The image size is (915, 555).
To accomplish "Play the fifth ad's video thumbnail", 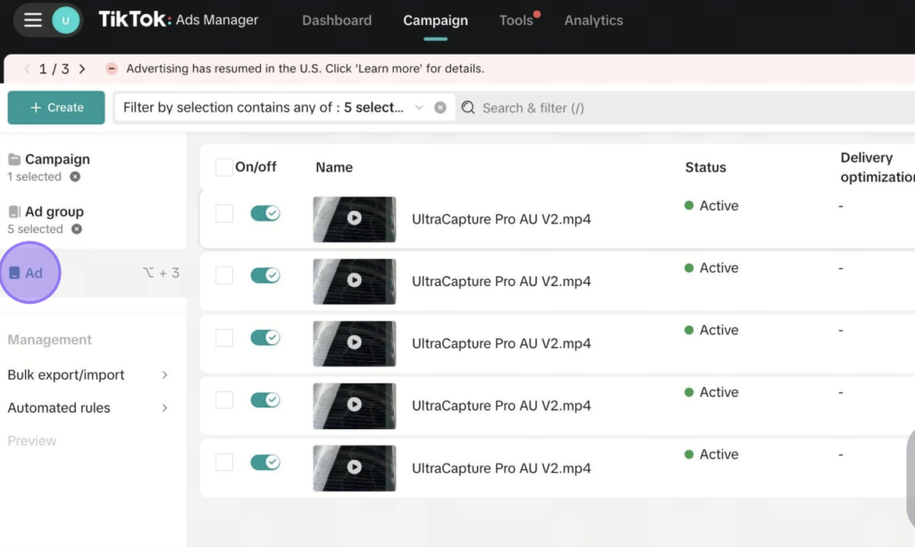I will point(354,468).
